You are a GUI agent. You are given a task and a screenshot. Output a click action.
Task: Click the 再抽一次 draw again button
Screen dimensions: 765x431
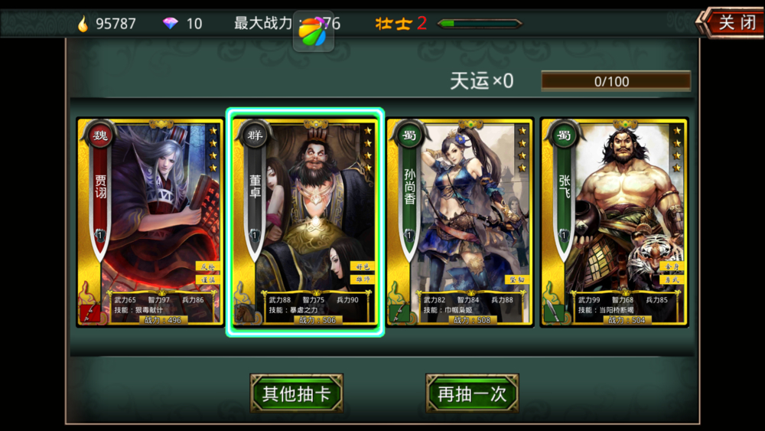point(472,393)
